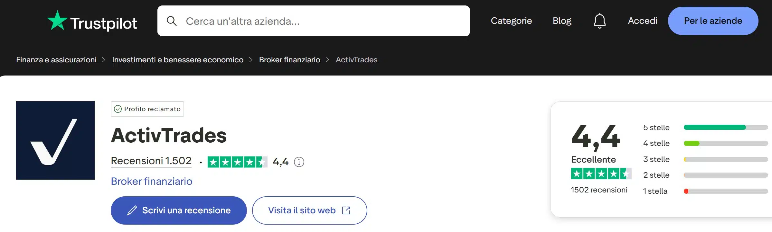
Task: Open the Blog menu item
Action: [x=561, y=21]
